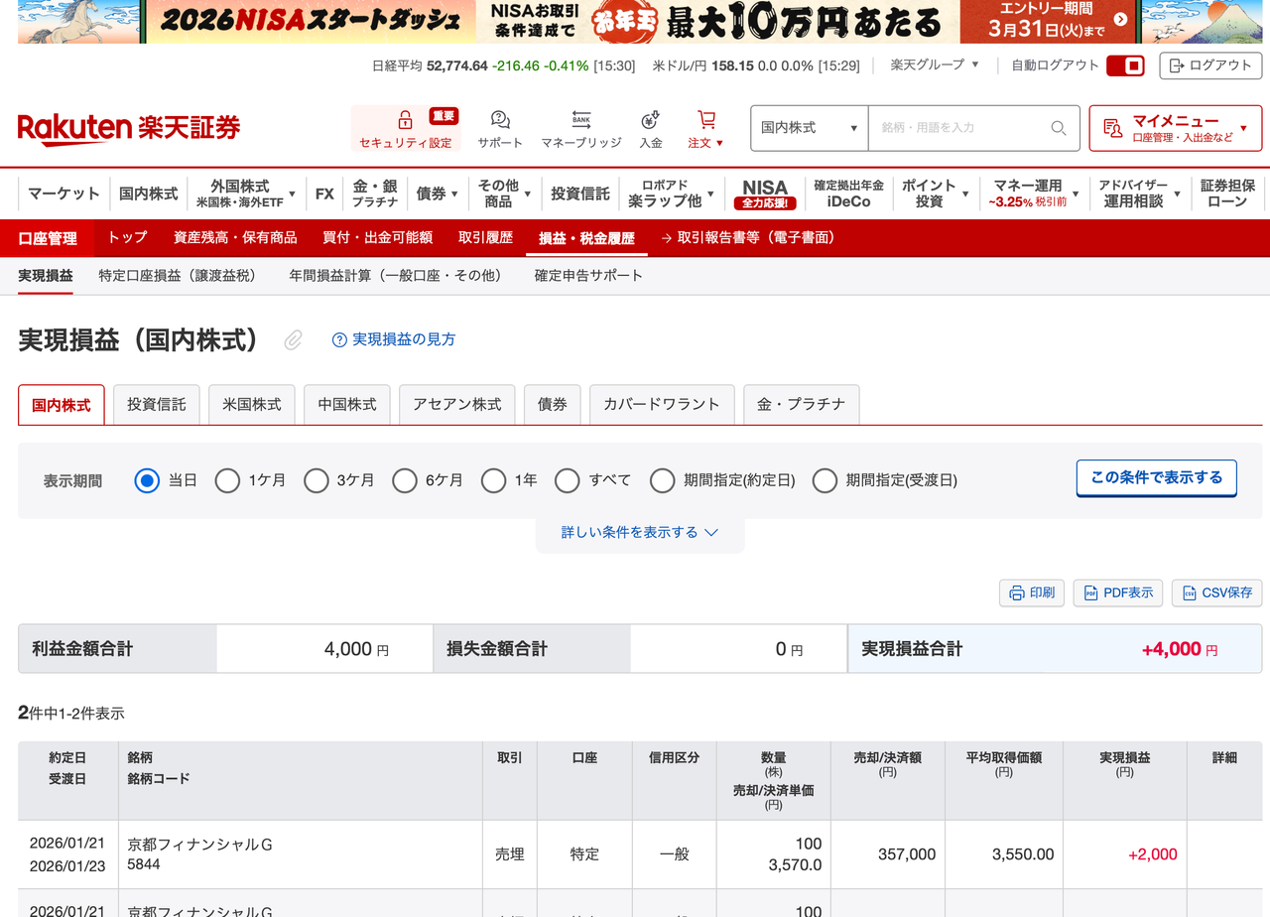
Task: Select the 入金 coin icon
Action: pos(651,119)
